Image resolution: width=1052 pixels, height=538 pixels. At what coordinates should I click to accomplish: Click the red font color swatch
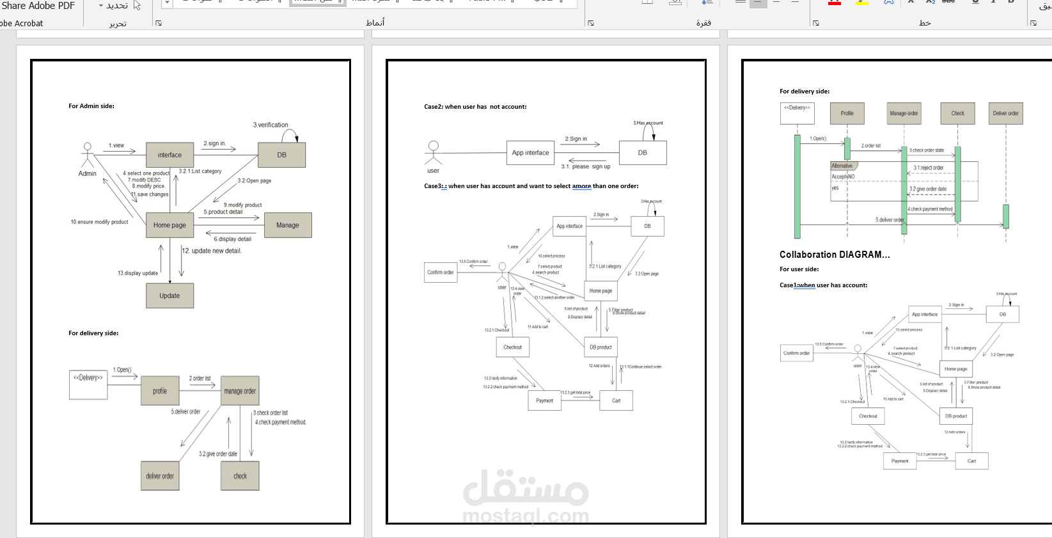(x=835, y=3)
